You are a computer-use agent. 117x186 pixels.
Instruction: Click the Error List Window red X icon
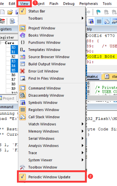coord(22,71)
